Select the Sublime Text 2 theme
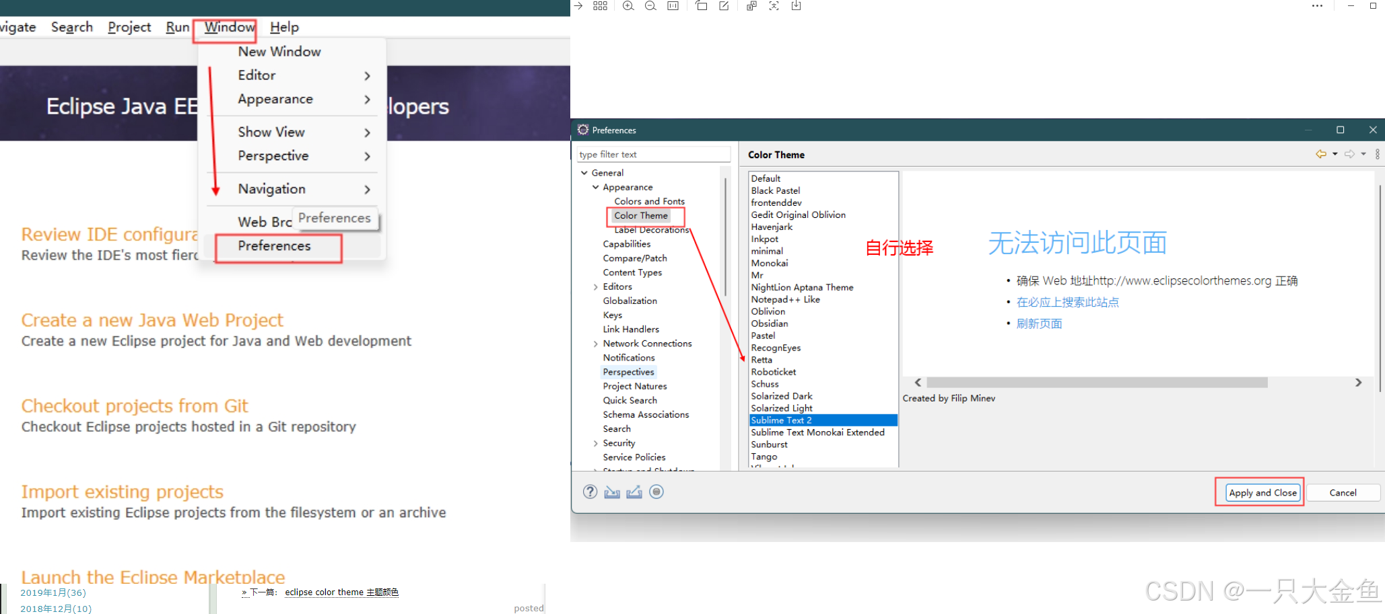This screenshot has width=1385, height=614. click(x=823, y=420)
